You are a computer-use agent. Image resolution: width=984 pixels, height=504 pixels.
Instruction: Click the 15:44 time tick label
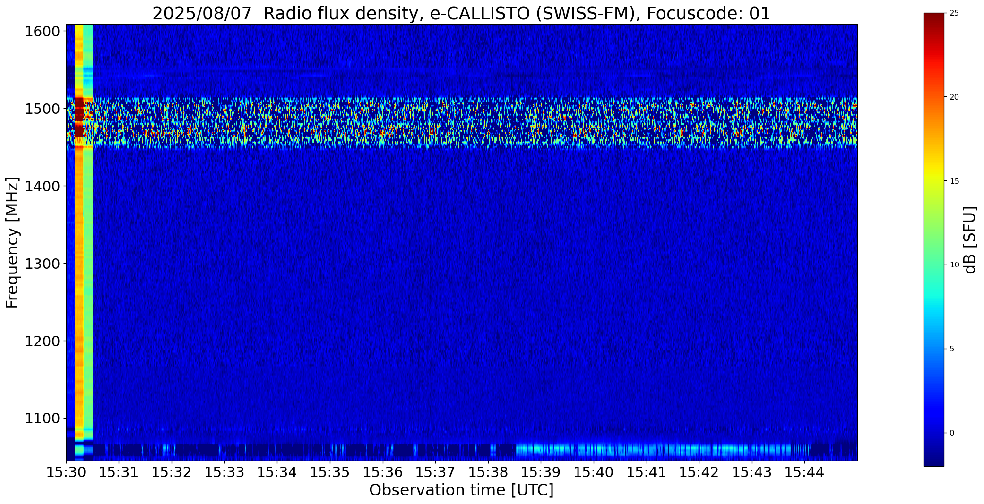(x=805, y=472)
